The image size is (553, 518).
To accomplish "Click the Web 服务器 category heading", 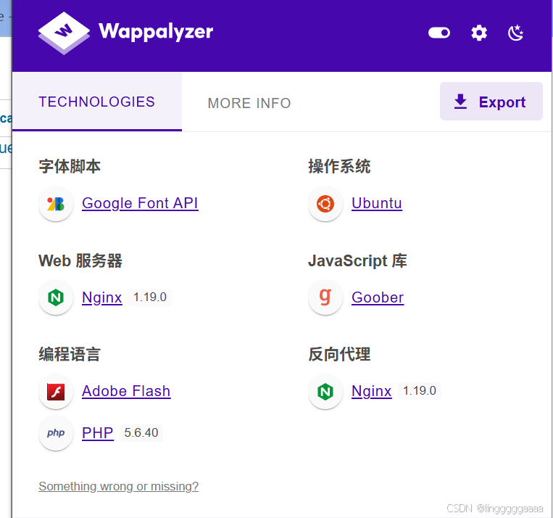I will (x=80, y=260).
